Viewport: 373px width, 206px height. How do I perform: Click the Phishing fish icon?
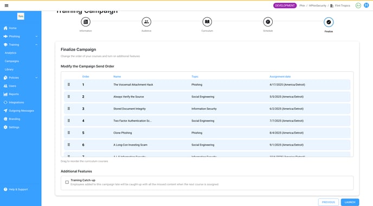[5, 36]
